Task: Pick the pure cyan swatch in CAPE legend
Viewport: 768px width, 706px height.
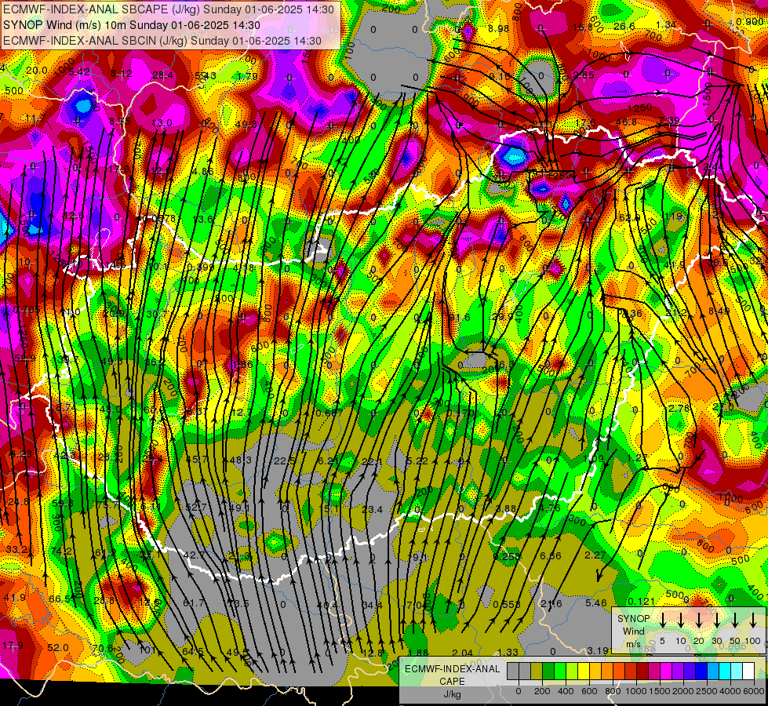Action: (724, 671)
